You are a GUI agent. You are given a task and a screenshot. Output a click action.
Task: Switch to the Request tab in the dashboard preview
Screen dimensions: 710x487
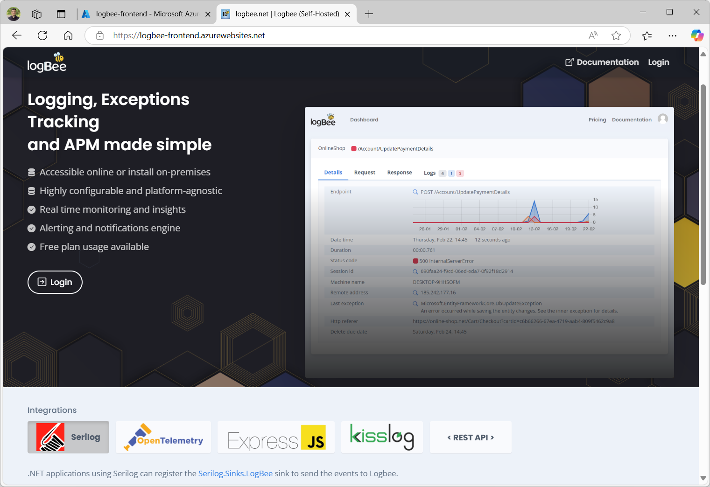365,172
